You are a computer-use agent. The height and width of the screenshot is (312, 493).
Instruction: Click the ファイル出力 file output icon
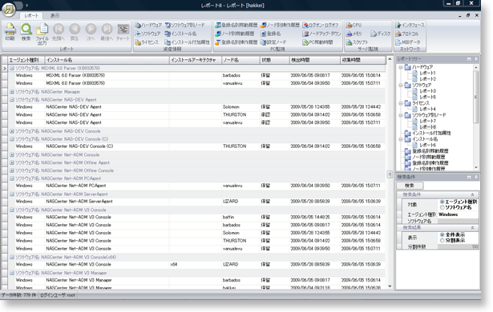tap(42, 34)
